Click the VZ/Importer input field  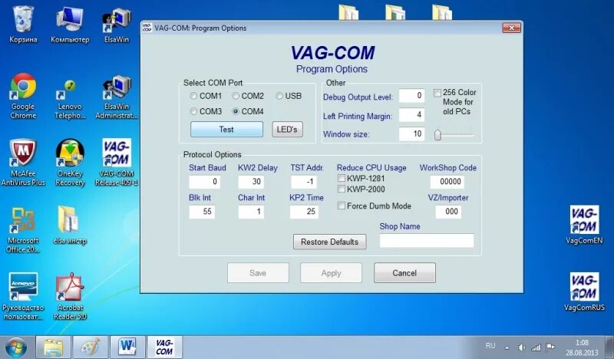pos(448,212)
